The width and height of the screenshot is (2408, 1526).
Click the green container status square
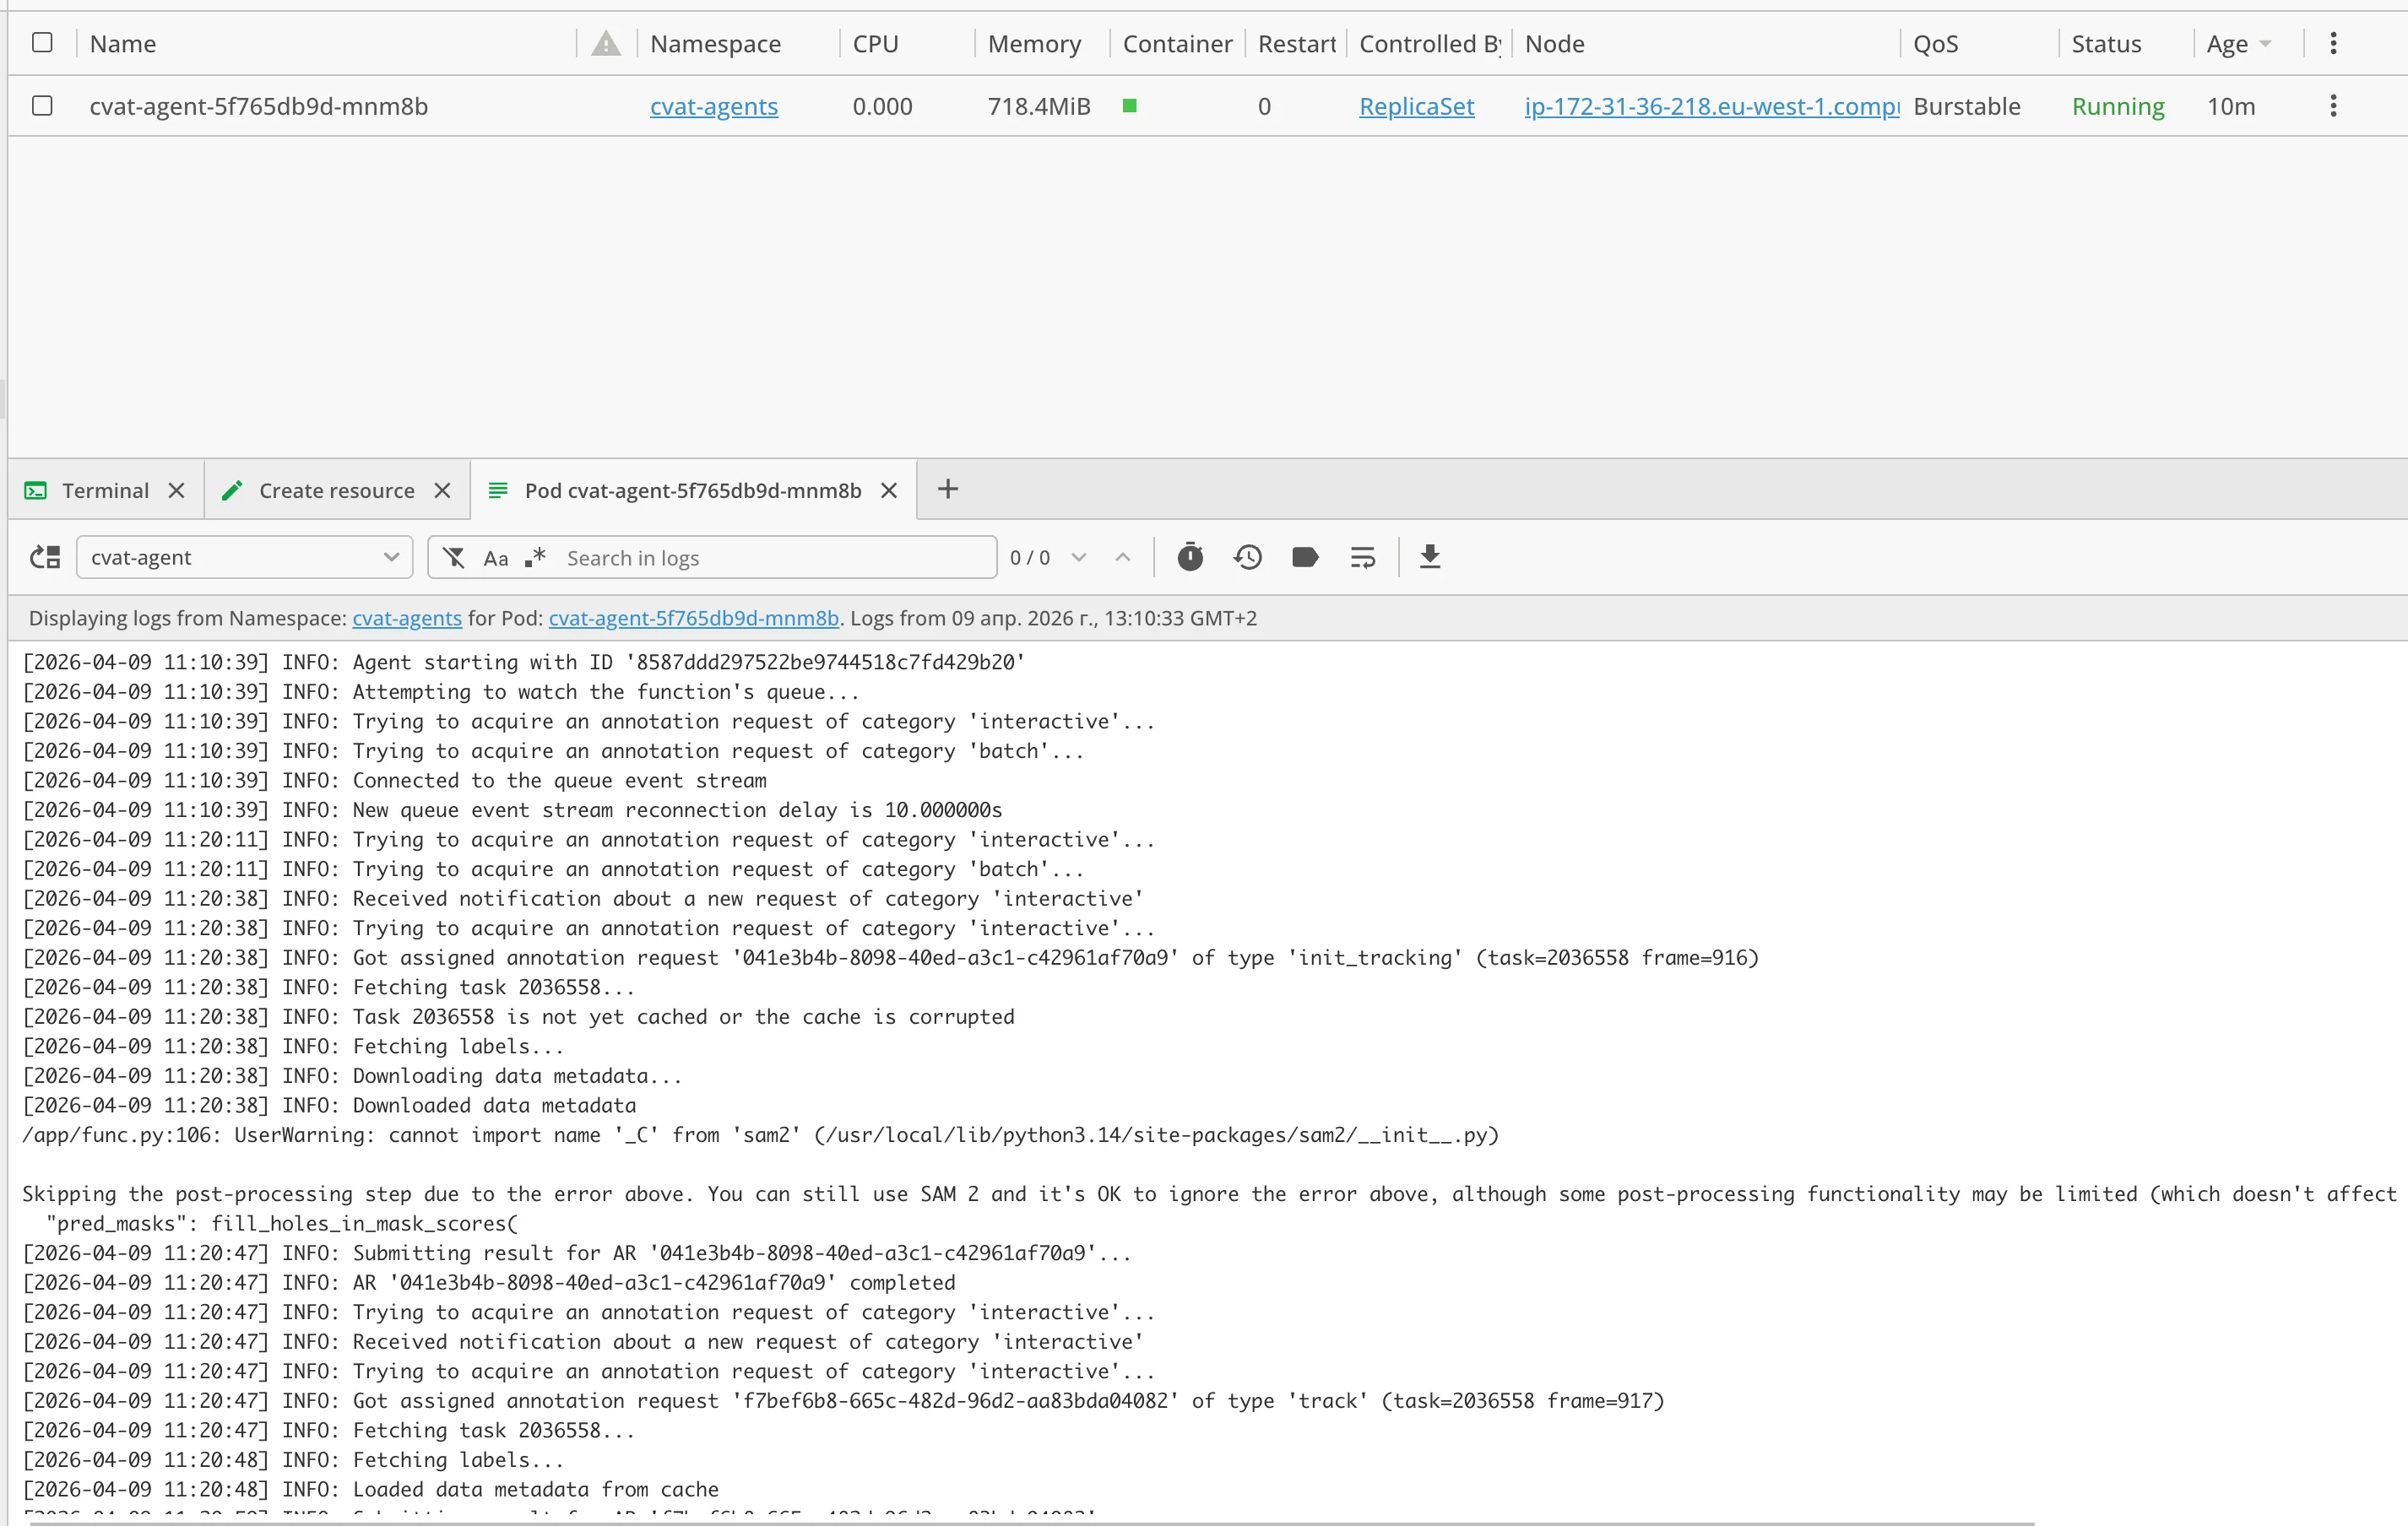[x=1130, y=106]
